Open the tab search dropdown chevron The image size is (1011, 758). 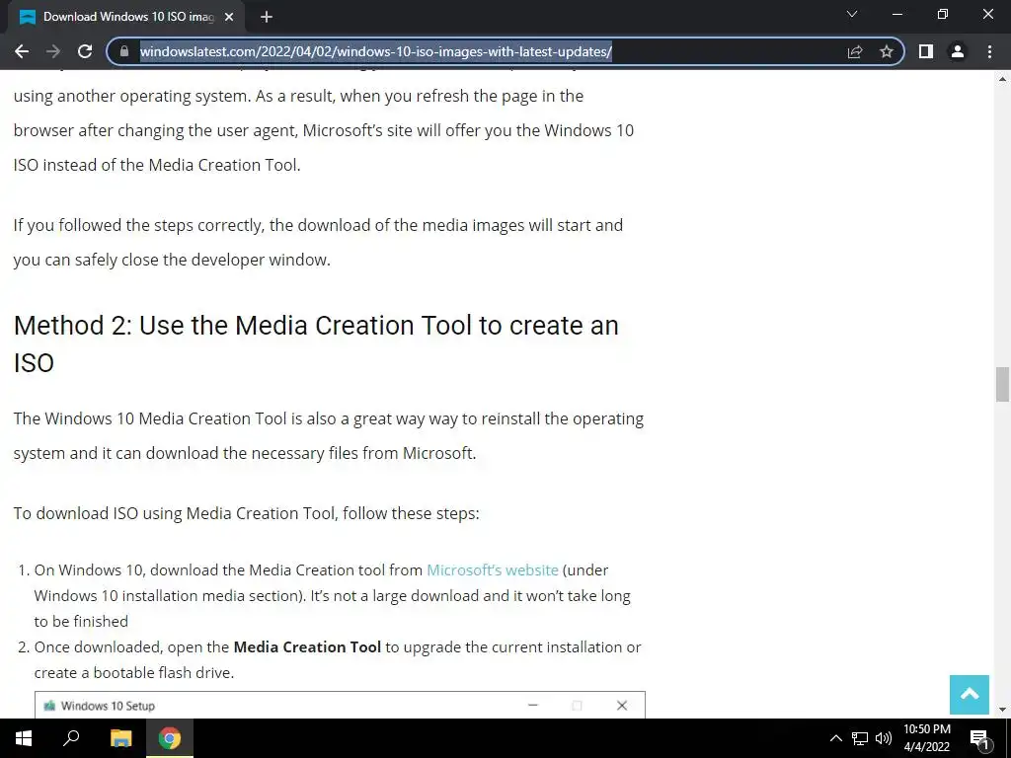click(852, 14)
